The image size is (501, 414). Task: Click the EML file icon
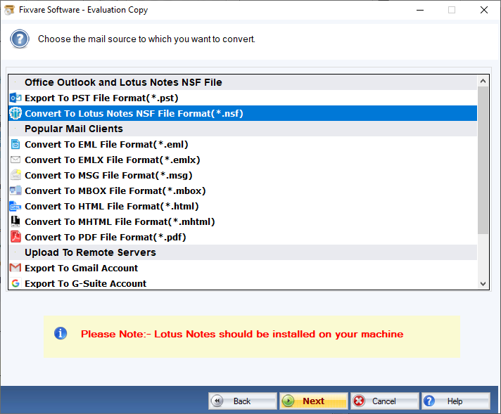point(15,144)
